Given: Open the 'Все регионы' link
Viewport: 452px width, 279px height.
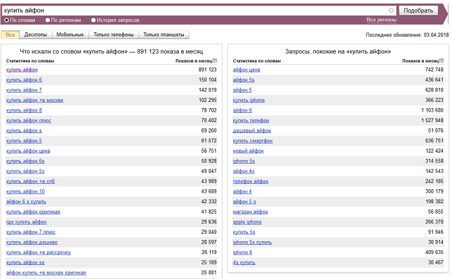Looking at the screenshot, I should [x=381, y=20].
